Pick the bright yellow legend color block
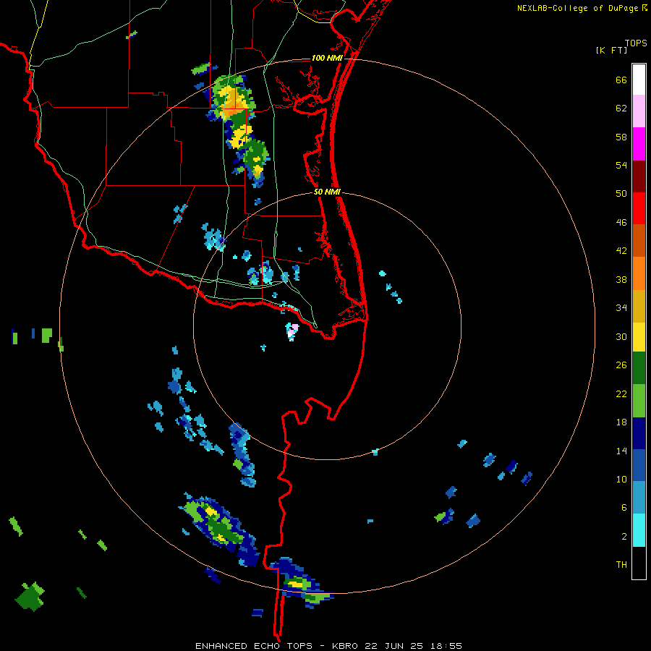 point(639,336)
